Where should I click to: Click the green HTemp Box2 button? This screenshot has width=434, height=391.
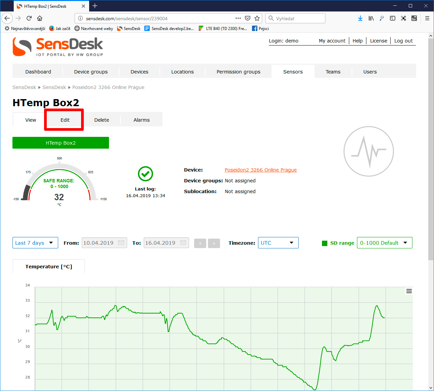(x=61, y=143)
